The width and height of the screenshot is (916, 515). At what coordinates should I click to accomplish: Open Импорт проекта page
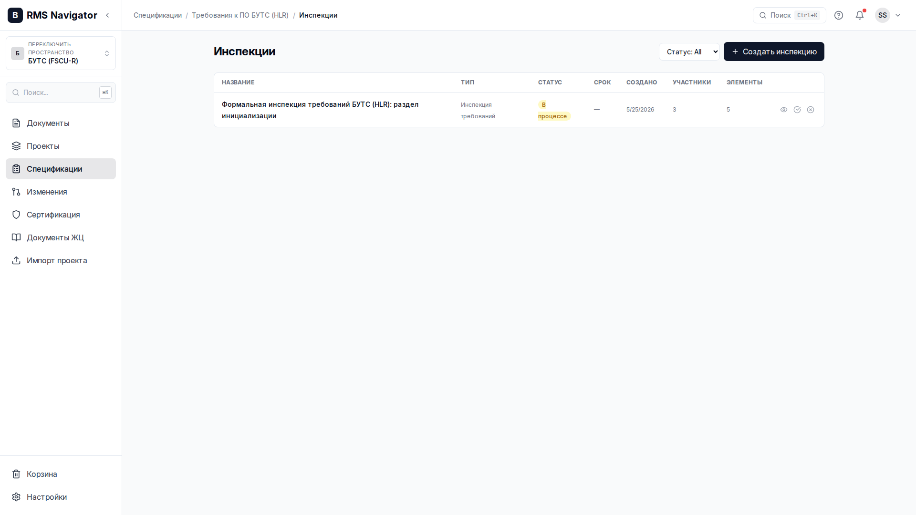click(61, 260)
